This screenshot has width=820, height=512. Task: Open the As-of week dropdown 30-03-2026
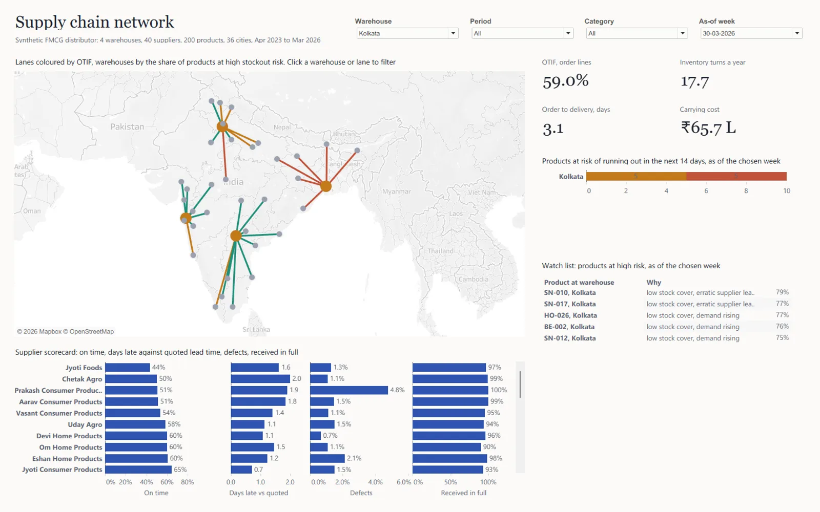[751, 33]
